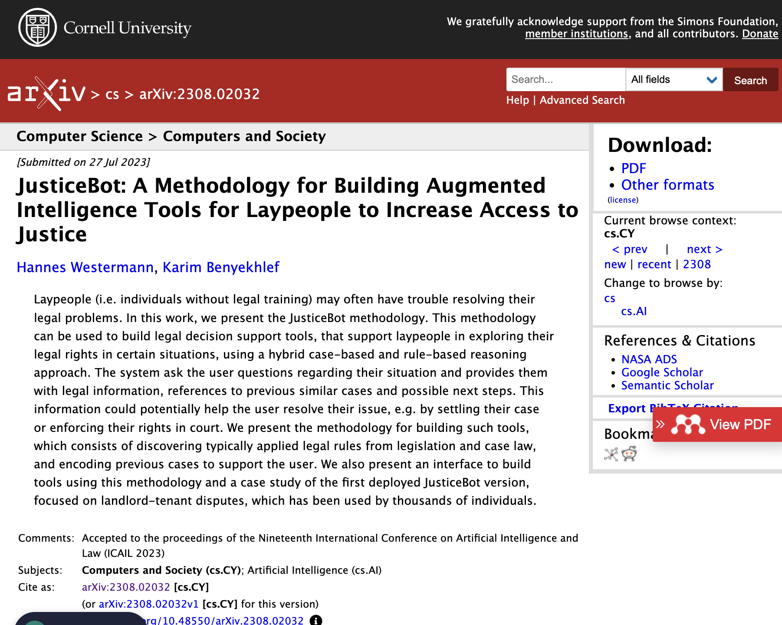The width and height of the screenshot is (782, 625).
Task: Collapse the View PDF banner with the double chevron
Action: pos(660,424)
